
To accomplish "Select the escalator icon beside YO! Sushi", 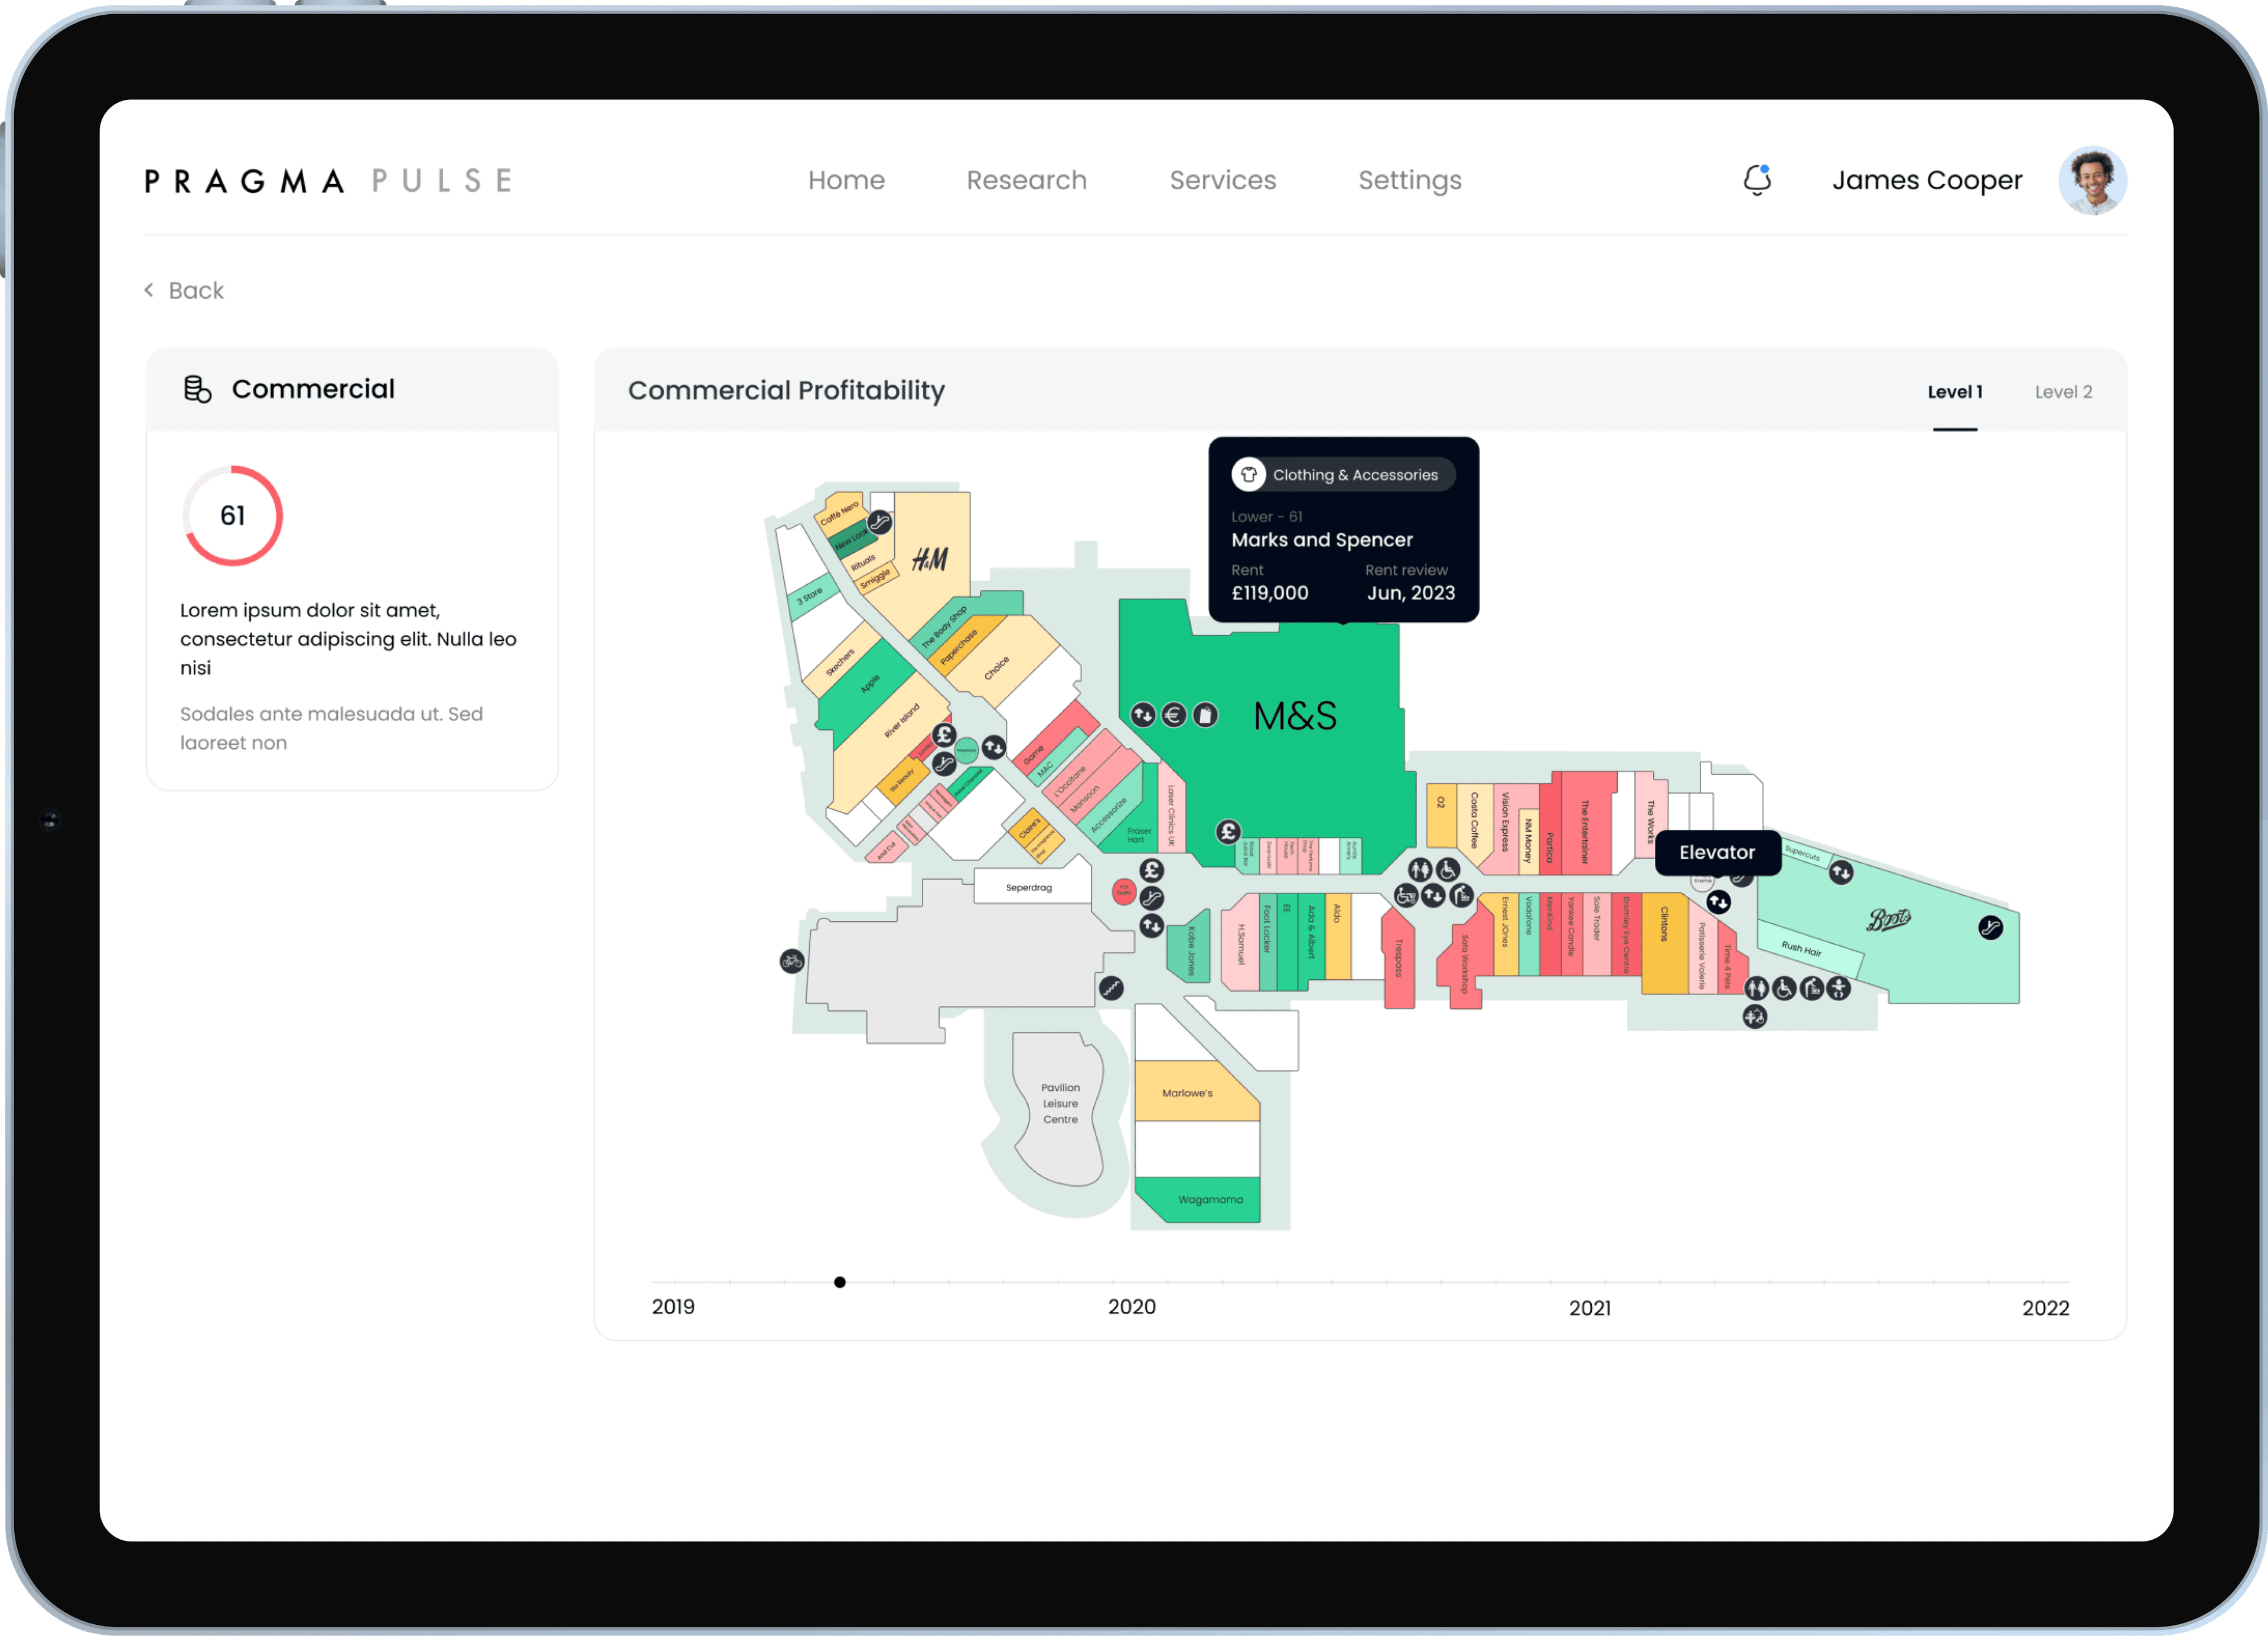I will (1152, 898).
